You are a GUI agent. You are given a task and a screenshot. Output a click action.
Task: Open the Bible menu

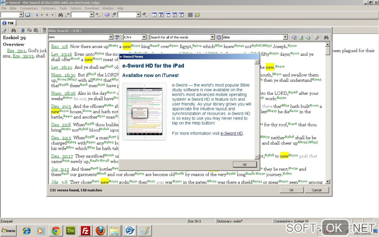(x=13, y=8)
